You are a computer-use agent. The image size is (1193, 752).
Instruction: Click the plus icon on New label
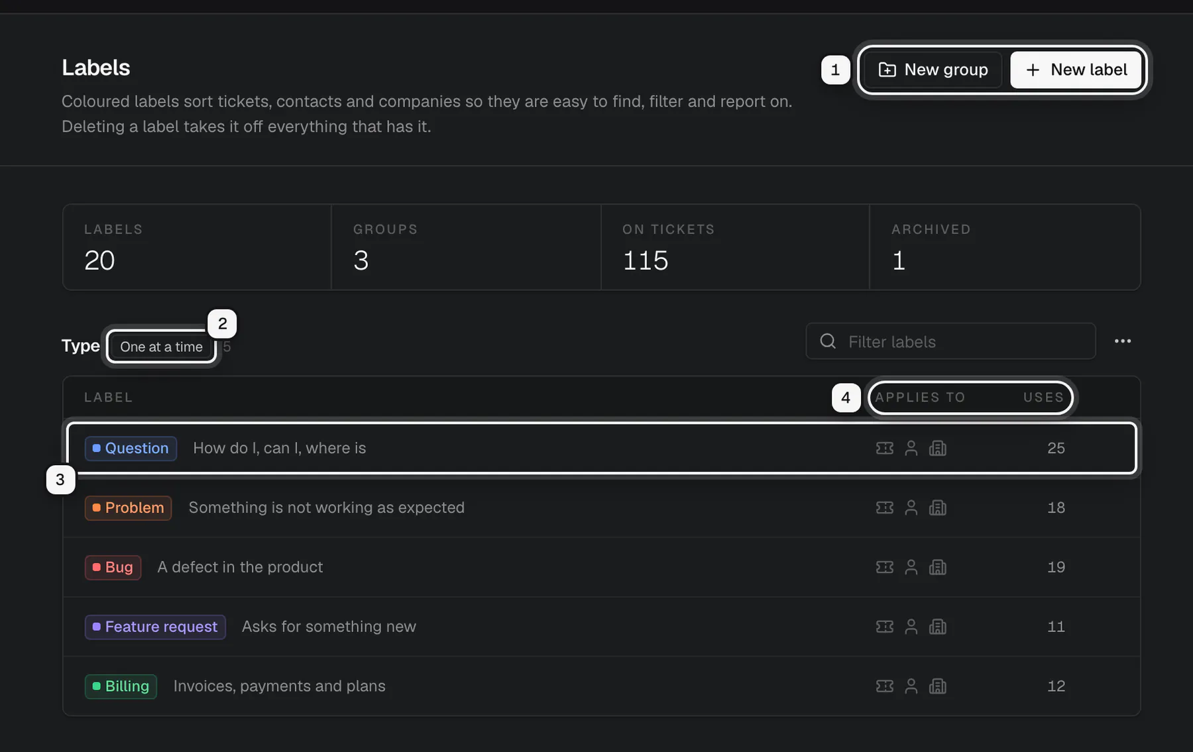[x=1033, y=70]
